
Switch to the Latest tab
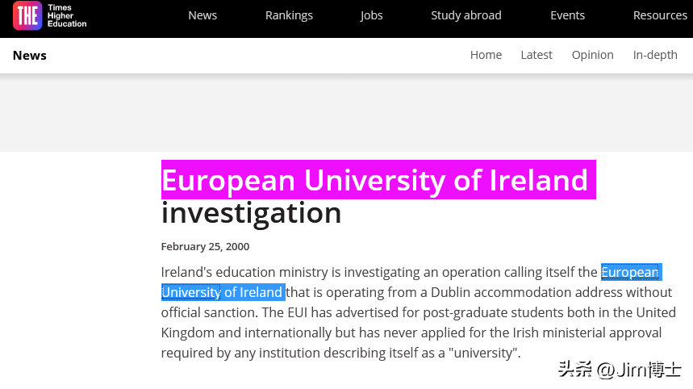tap(536, 55)
